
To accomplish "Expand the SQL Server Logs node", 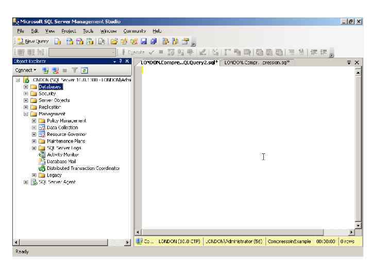I will (34, 148).
